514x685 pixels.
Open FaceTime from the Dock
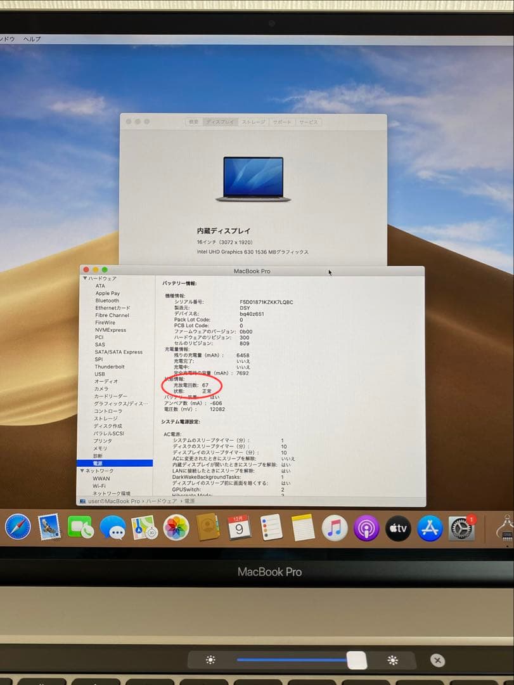[x=81, y=526]
